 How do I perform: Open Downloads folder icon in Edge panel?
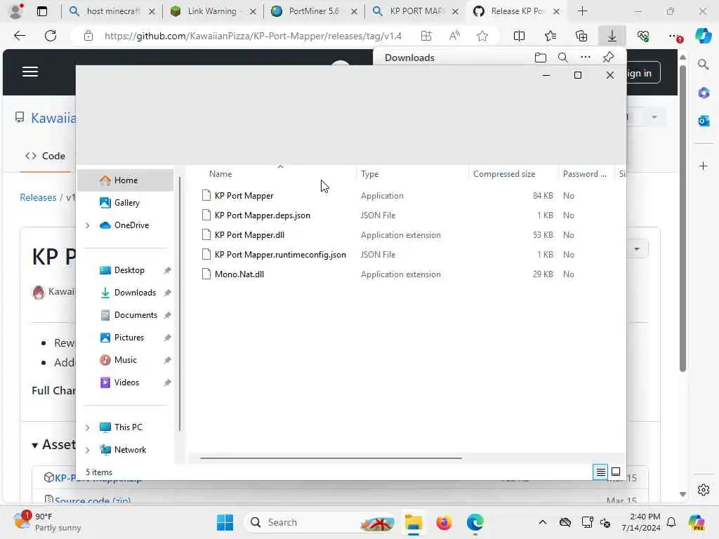[x=541, y=58]
